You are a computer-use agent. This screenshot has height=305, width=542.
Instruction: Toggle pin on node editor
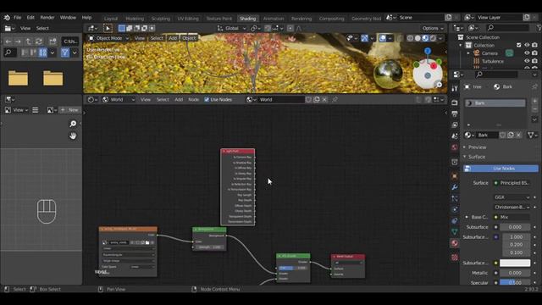[x=335, y=100]
